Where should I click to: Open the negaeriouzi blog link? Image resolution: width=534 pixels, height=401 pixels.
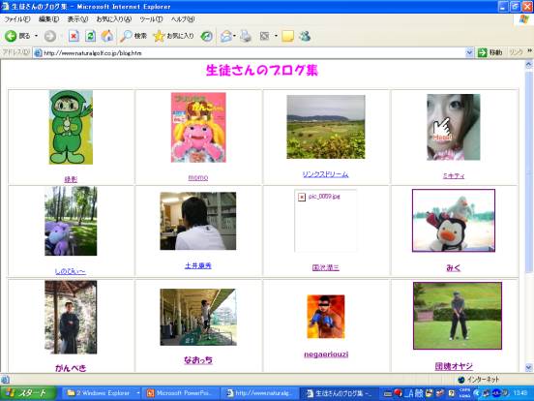click(x=326, y=355)
